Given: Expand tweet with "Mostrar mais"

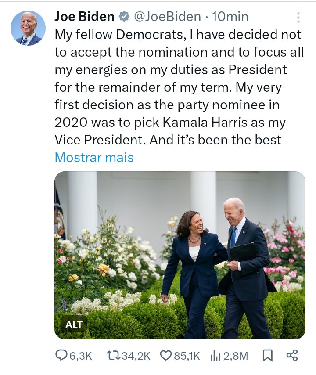Looking at the screenshot, I should (x=94, y=157).
